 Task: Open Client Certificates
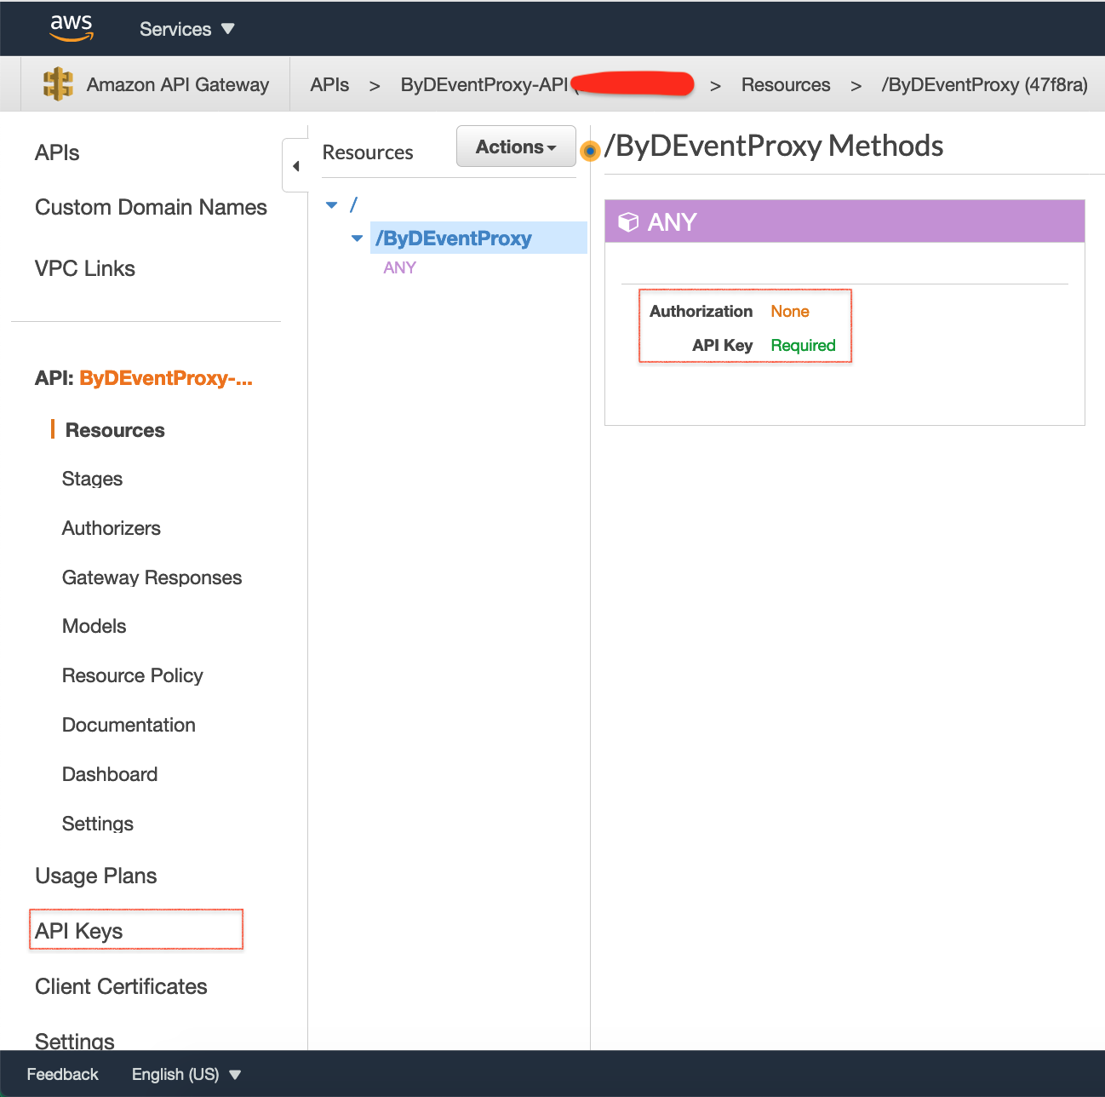(121, 987)
